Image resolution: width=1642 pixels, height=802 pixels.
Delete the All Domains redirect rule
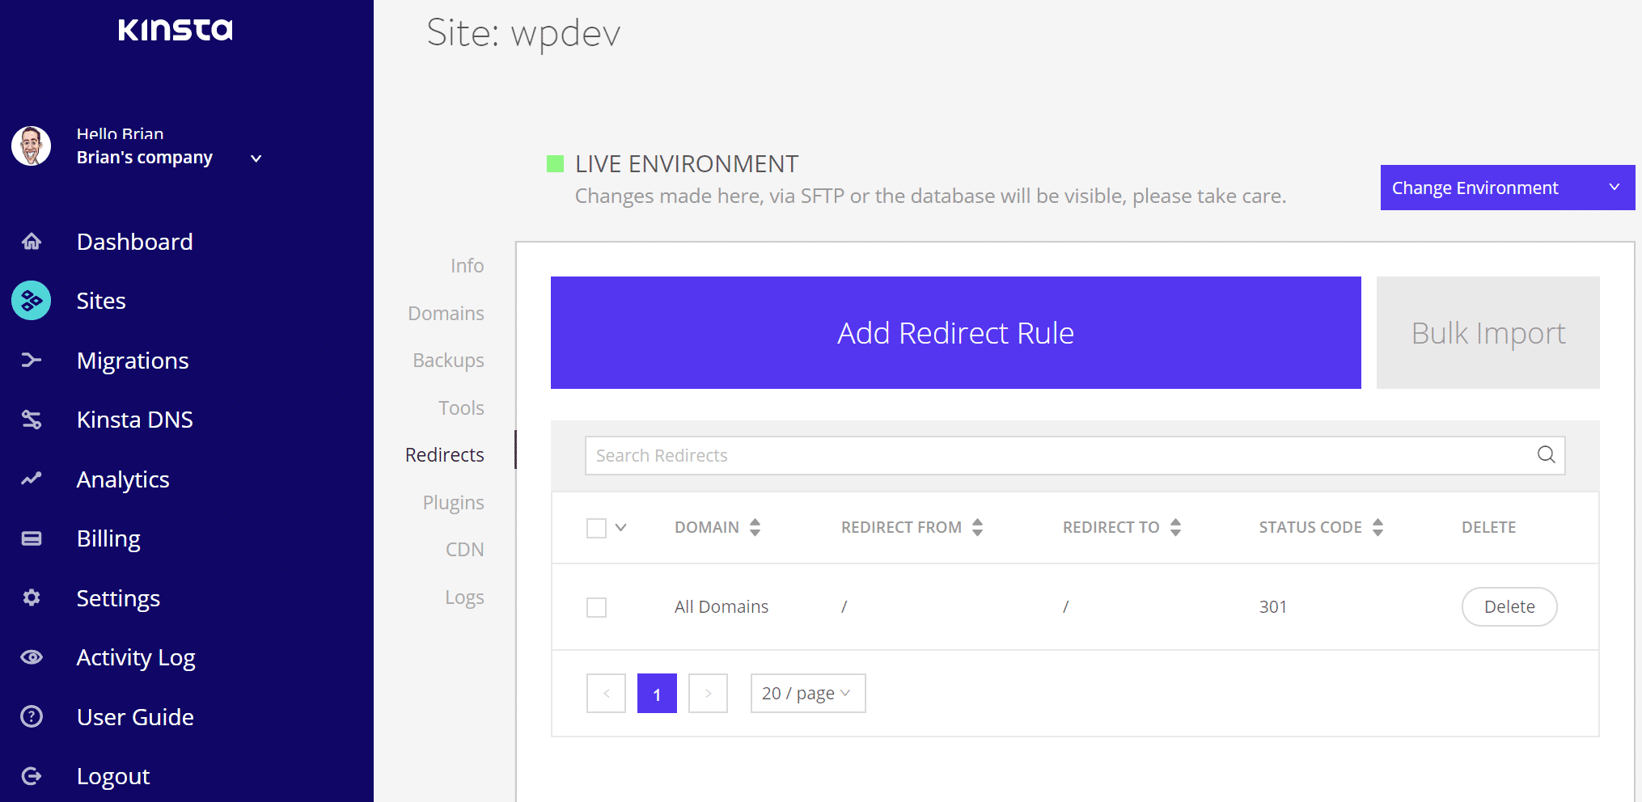(1509, 607)
